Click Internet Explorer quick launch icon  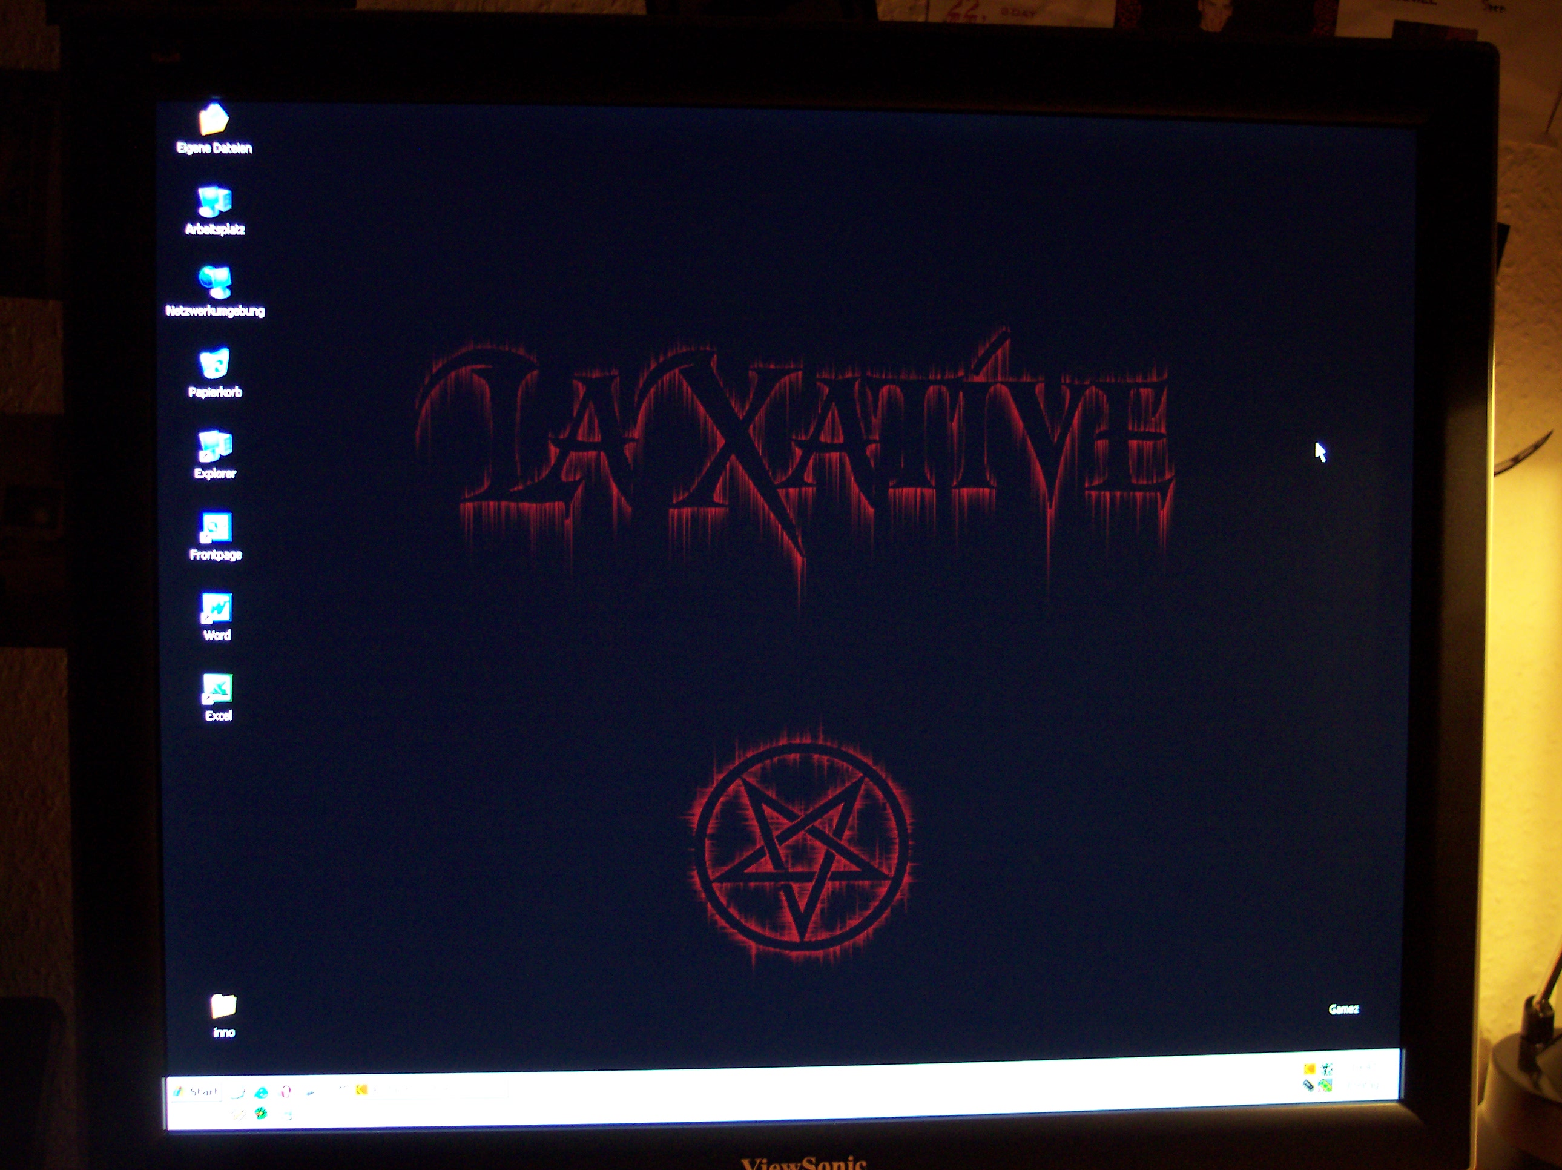click(x=262, y=1092)
